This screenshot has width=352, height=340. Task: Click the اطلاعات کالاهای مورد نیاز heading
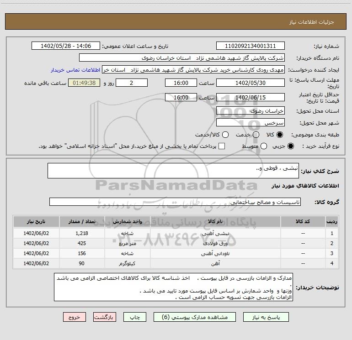point(305,186)
